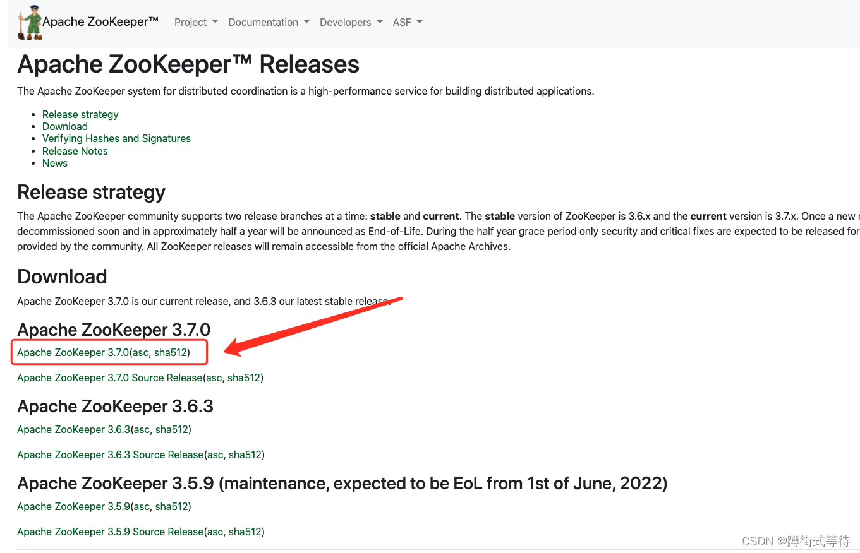This screenshot has height=553, width=860.
Task: Download Apache ZooKeeper 3.5.9 Source Release
Action: [x=111, y=532]
